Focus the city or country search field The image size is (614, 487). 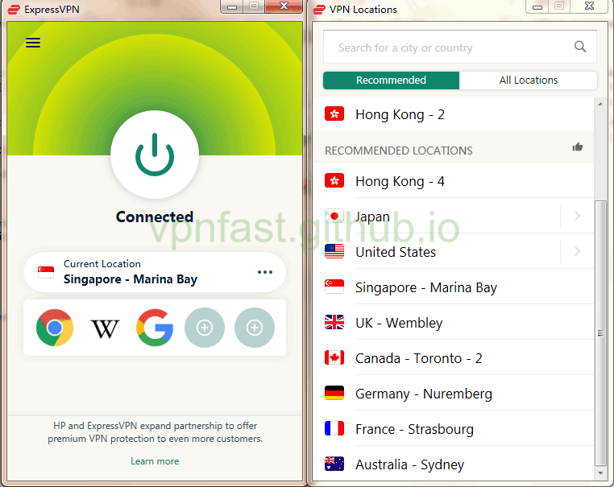pos(460,47)
